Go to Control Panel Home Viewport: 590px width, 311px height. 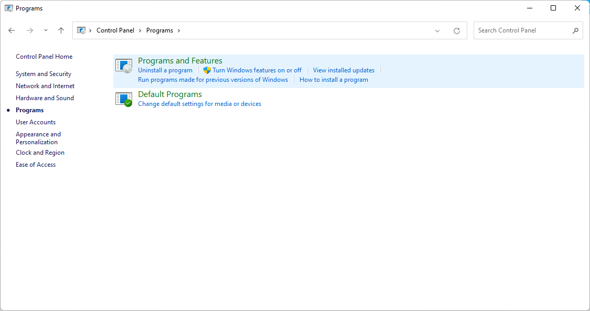tap(44, 57)
